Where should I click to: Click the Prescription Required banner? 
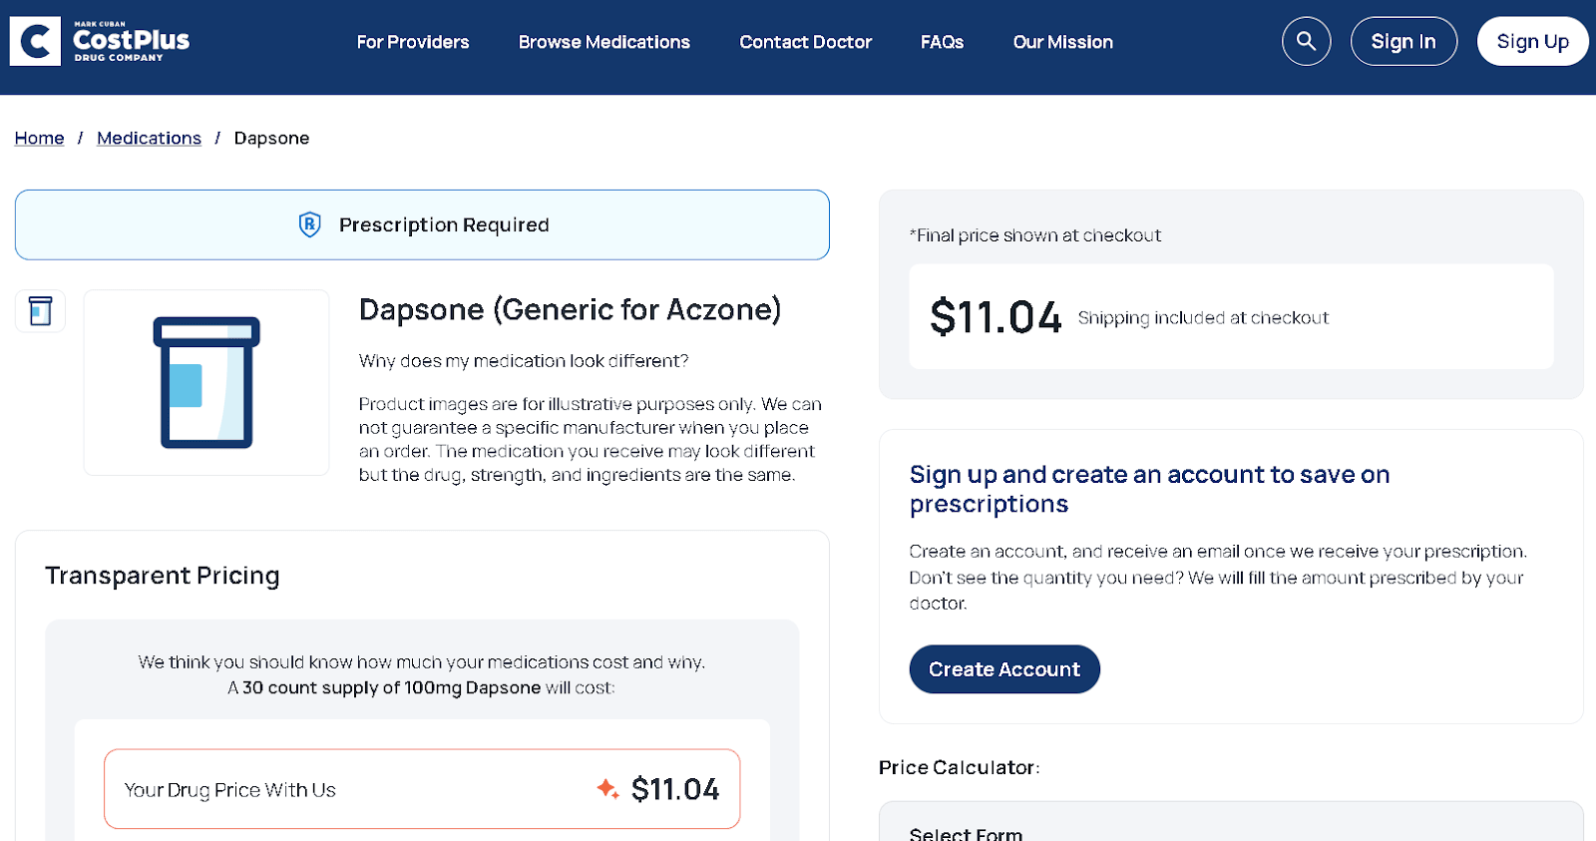pyautogui.click(x=422, y=224)
